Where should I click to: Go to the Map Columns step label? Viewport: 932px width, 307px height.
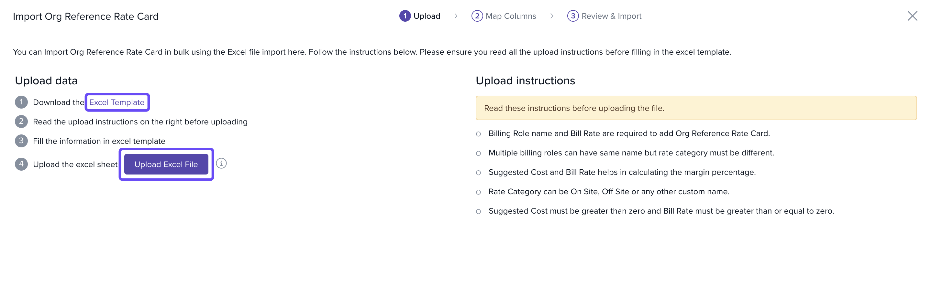[x=511, y=16]
